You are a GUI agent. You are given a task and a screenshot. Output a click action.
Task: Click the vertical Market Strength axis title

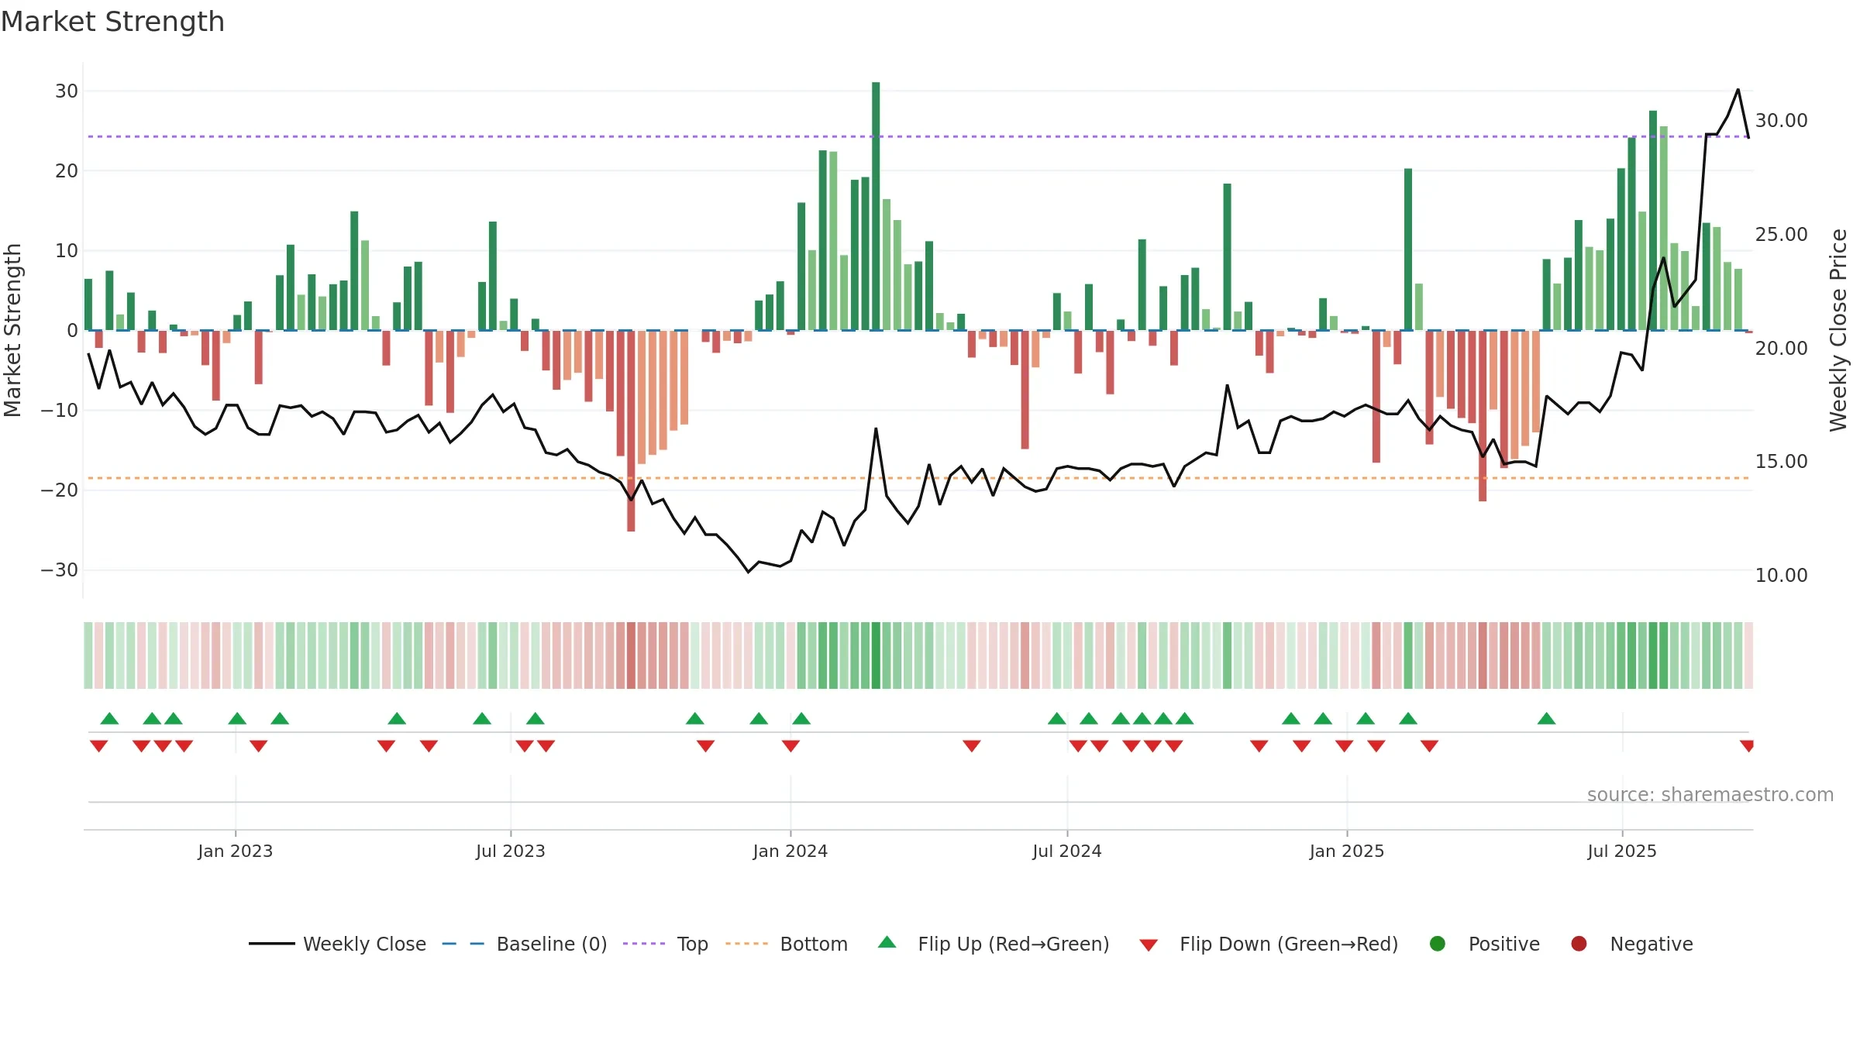(12, 330)
